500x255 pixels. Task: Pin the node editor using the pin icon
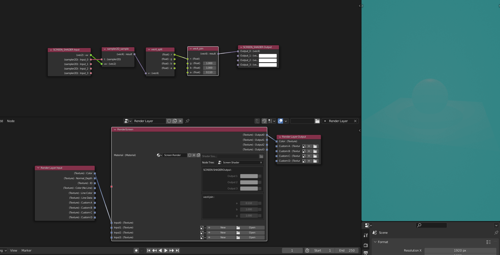coord(187,121)
